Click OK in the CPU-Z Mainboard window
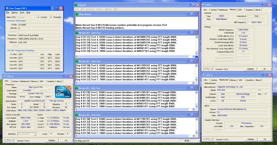This screenshot has height=145, width=277. tap(265, 139)
